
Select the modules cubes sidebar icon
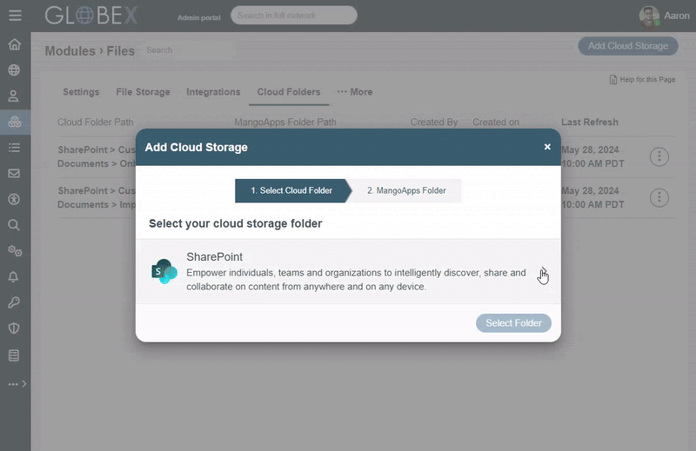[14, 122]
